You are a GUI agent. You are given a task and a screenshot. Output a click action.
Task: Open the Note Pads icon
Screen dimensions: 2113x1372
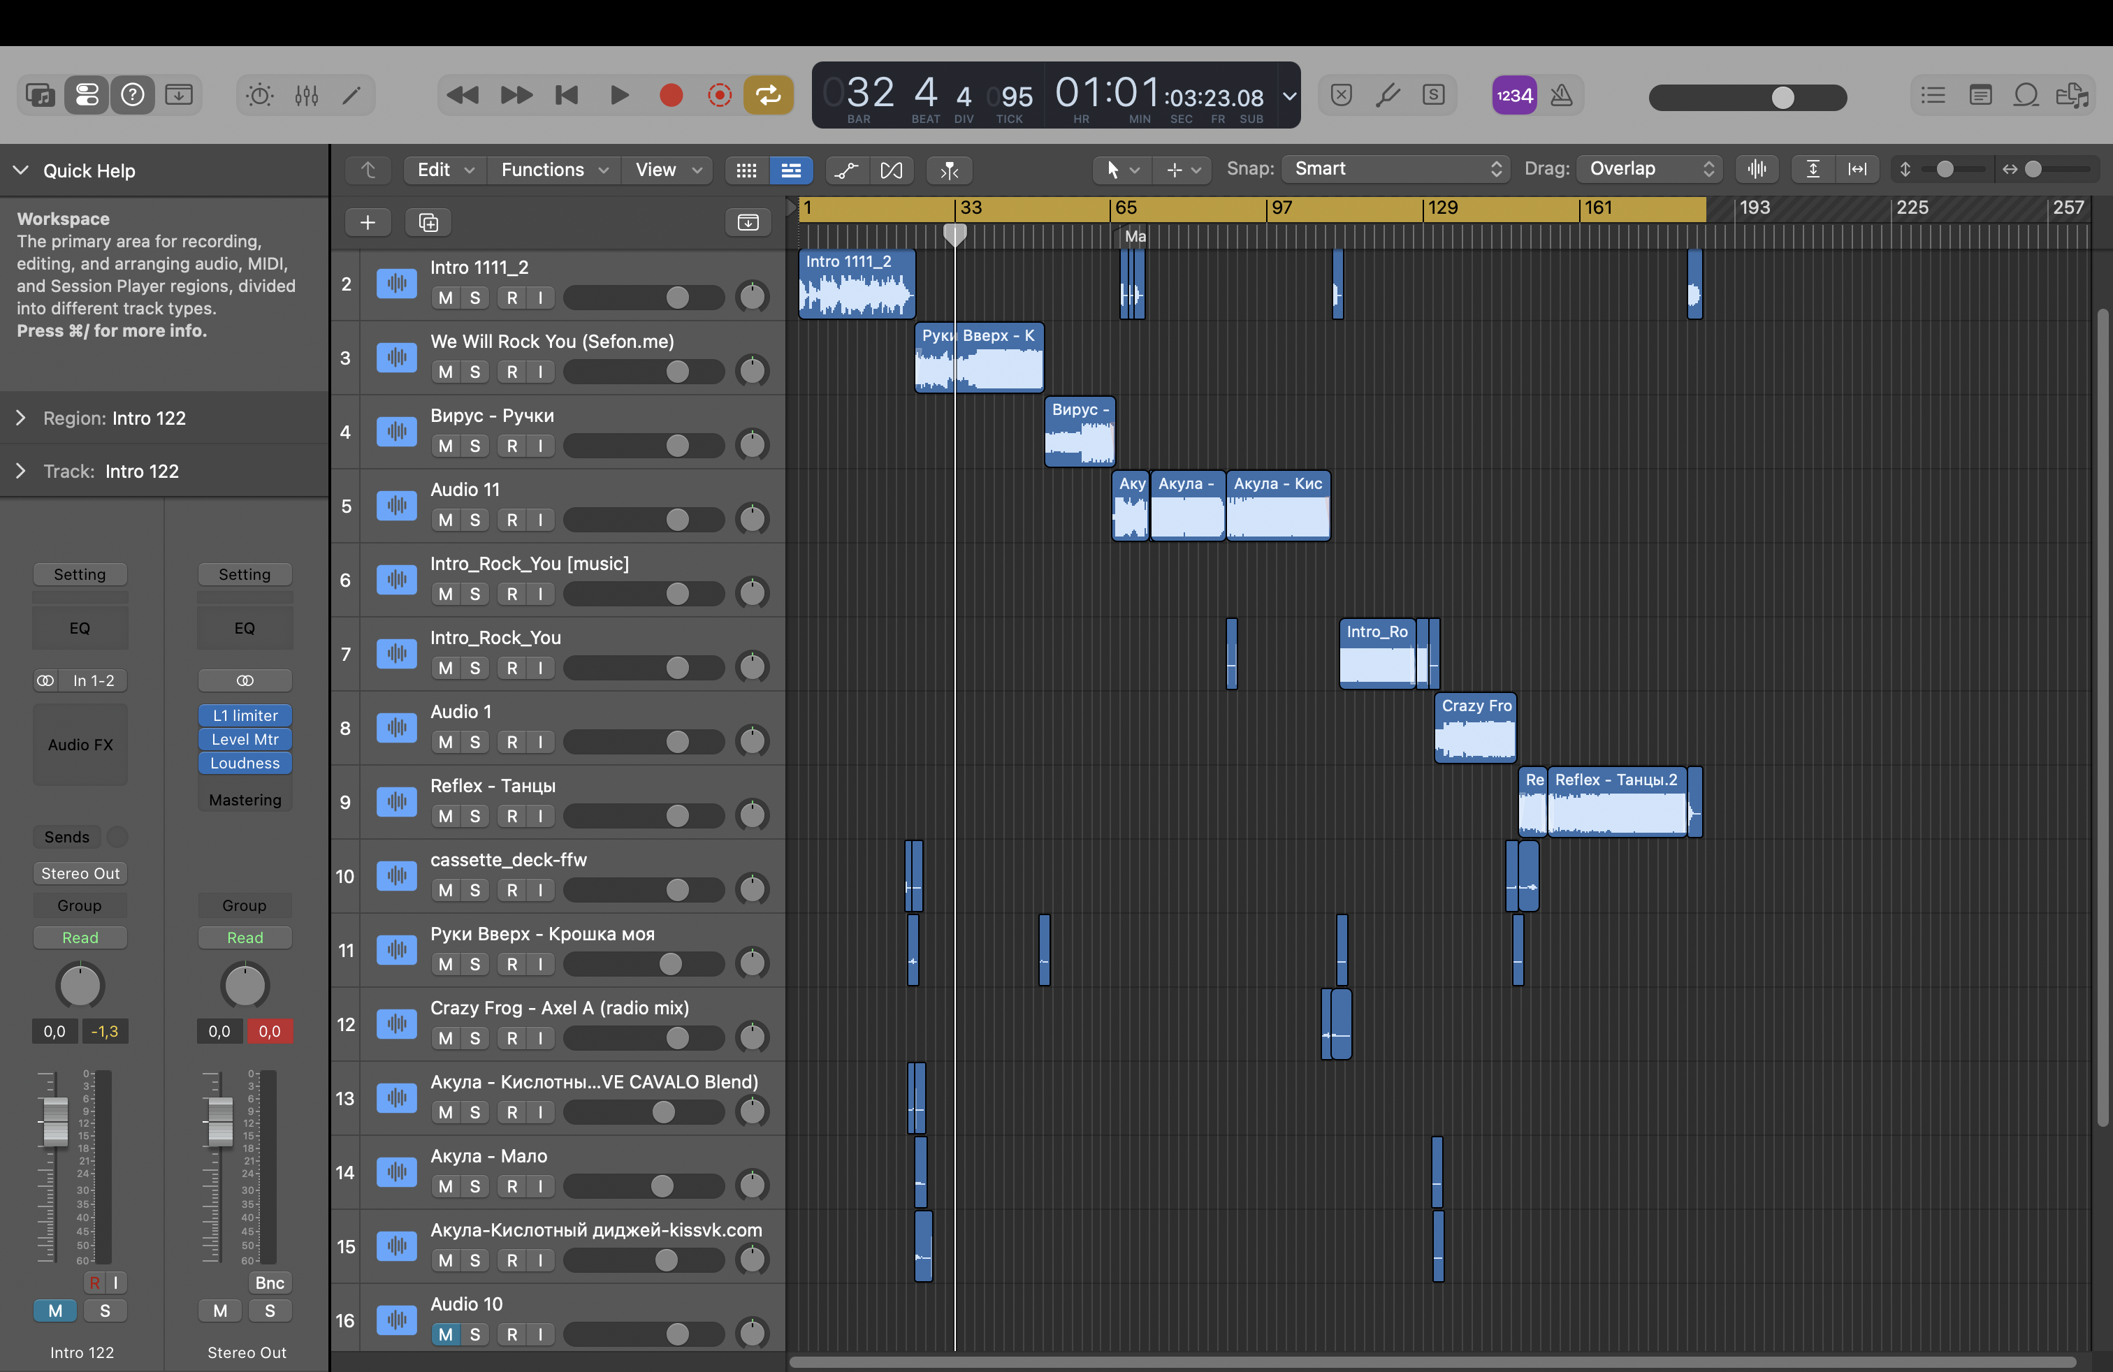(x=1980, y=95)
